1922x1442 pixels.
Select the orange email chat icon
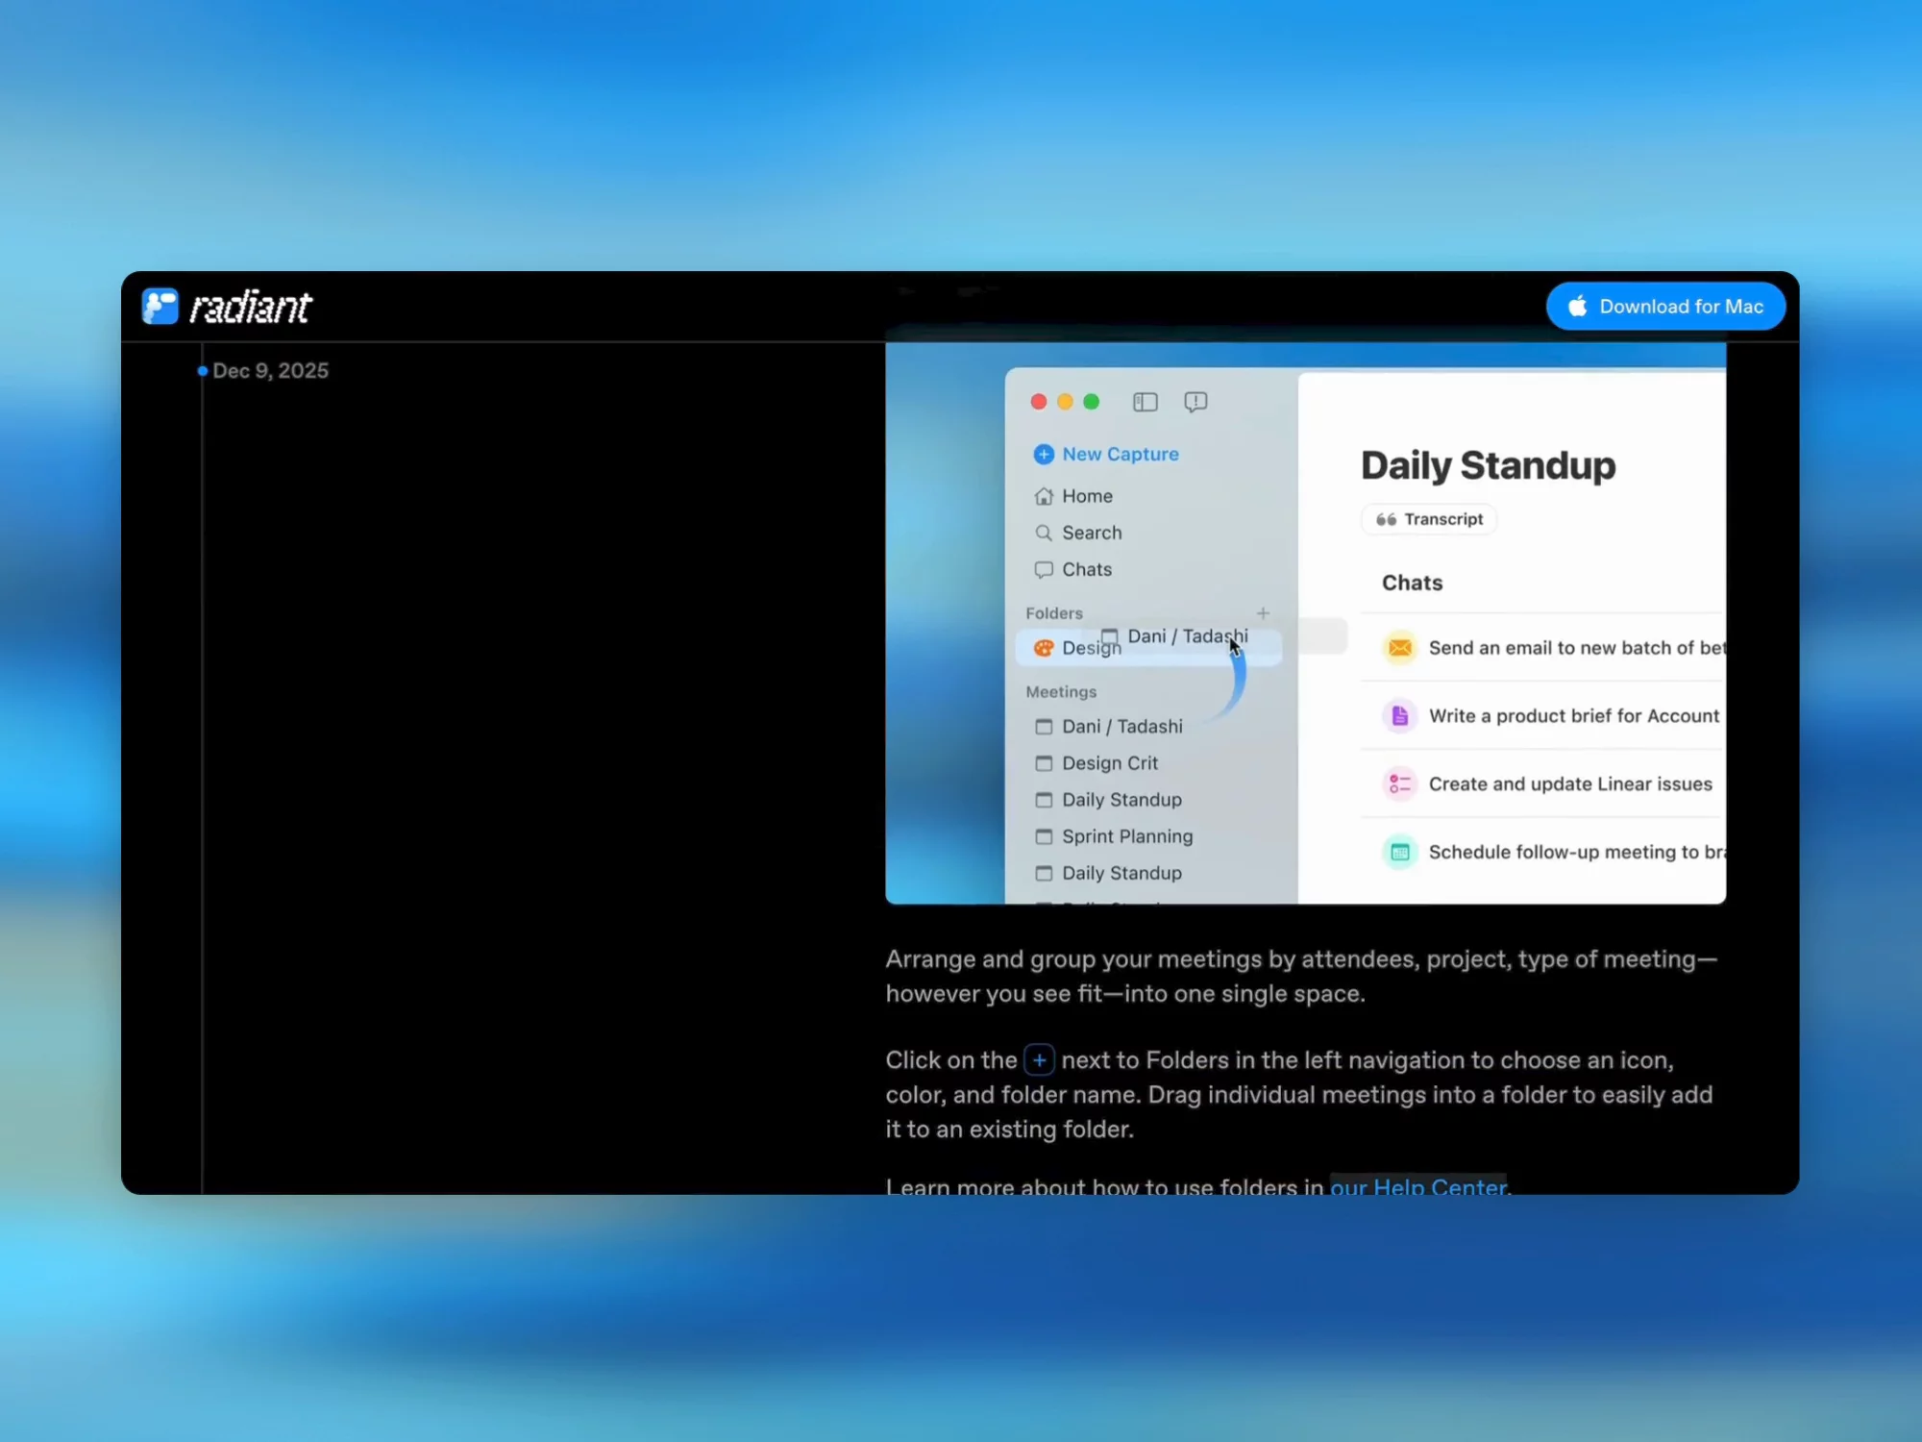point(1400,648)
